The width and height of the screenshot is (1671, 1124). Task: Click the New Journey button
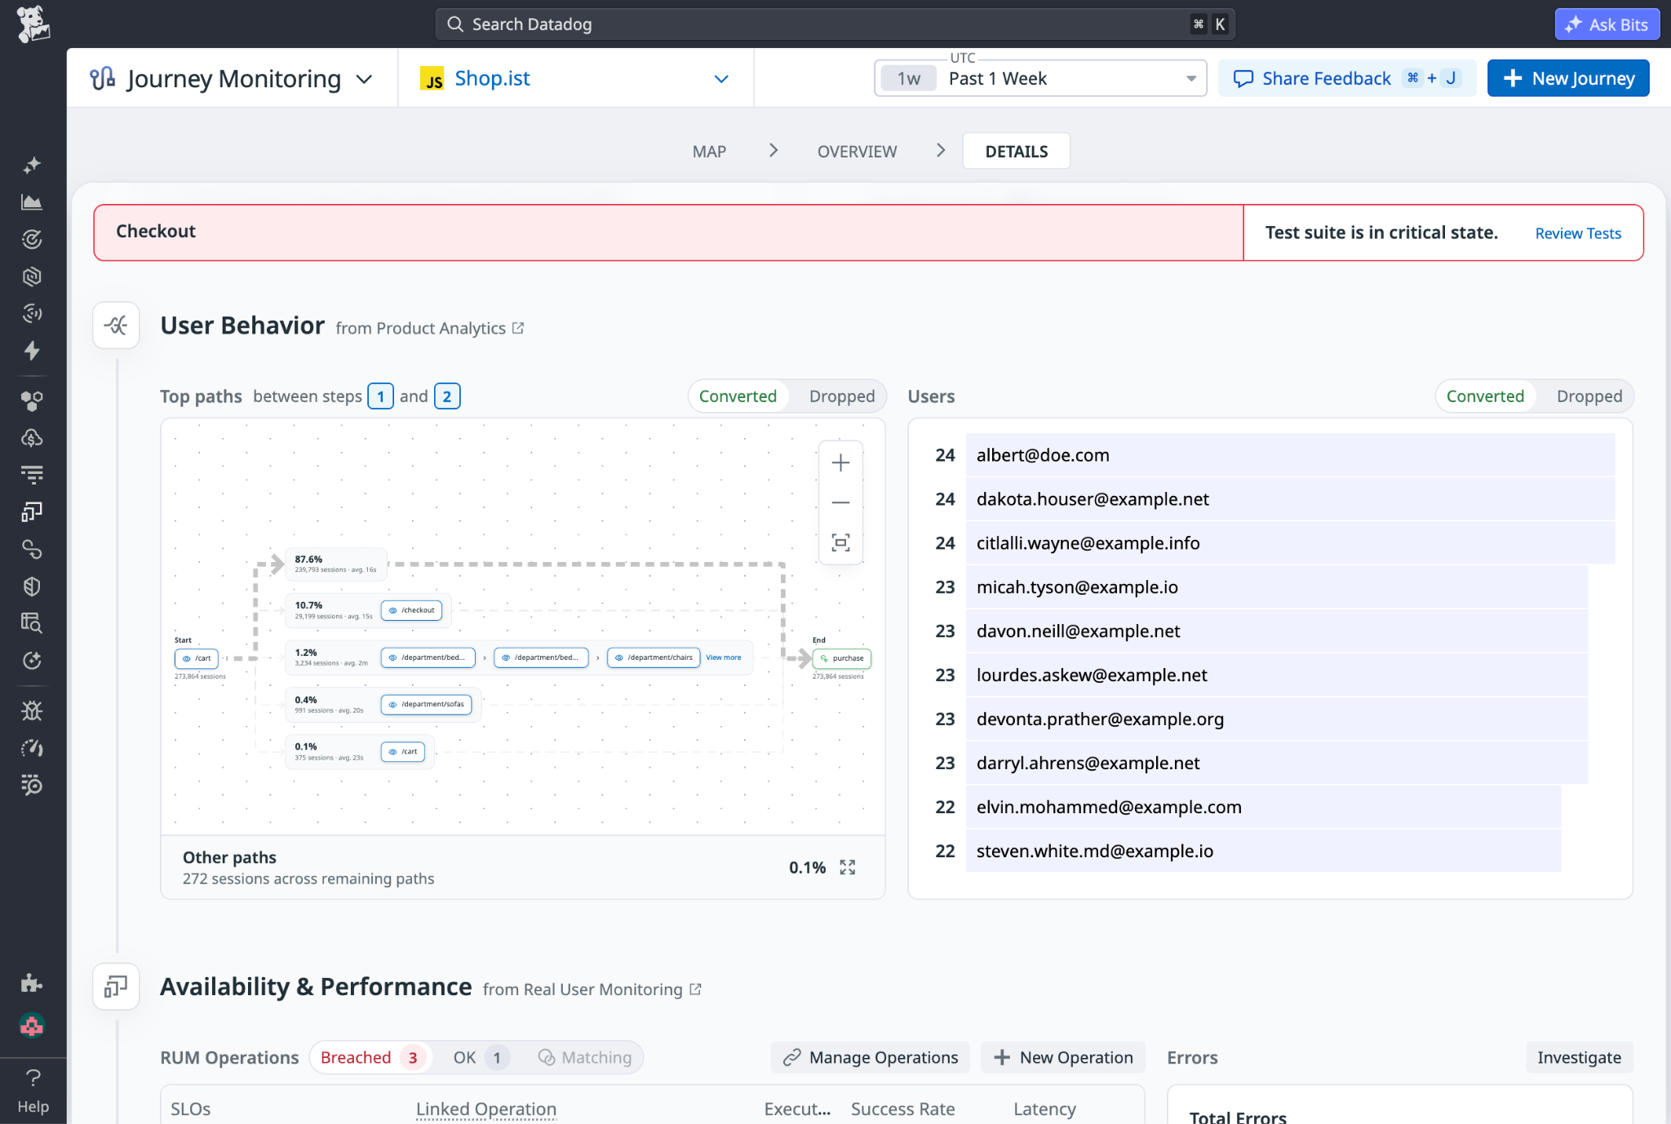[1568, 78]
